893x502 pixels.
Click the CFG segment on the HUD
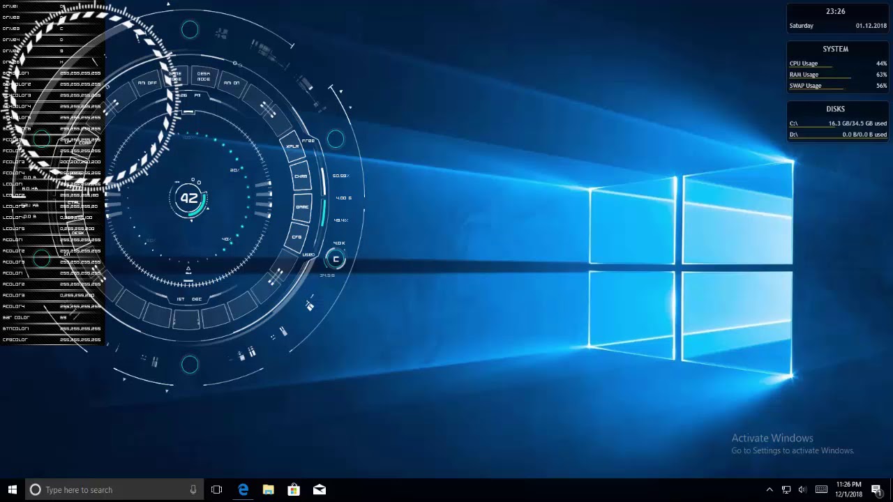click(297, 237)
